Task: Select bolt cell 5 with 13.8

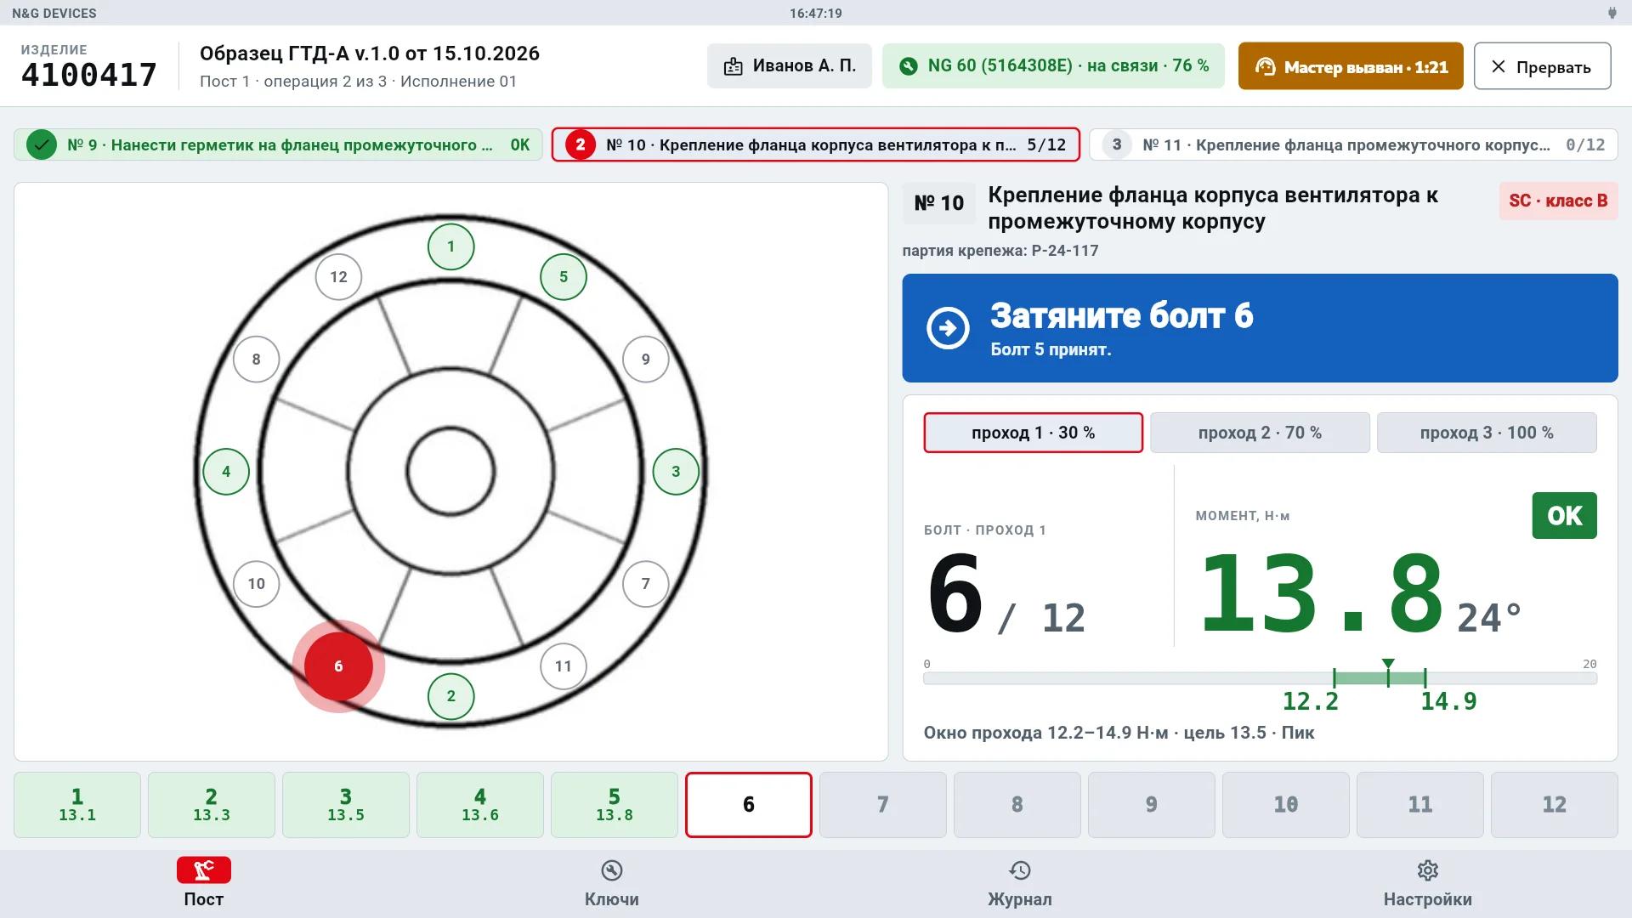Action: [x=615, y=805]
